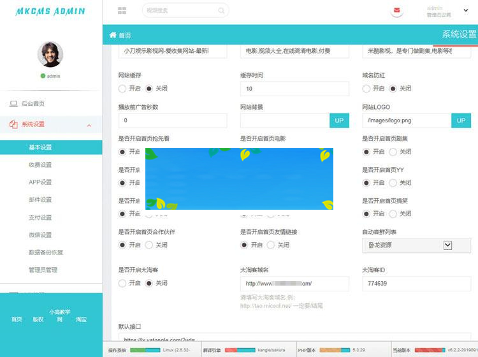Enable 网站缓存 with 开启 radio
This screenshot has width=478, height=357.
click(x=122, y=89)
